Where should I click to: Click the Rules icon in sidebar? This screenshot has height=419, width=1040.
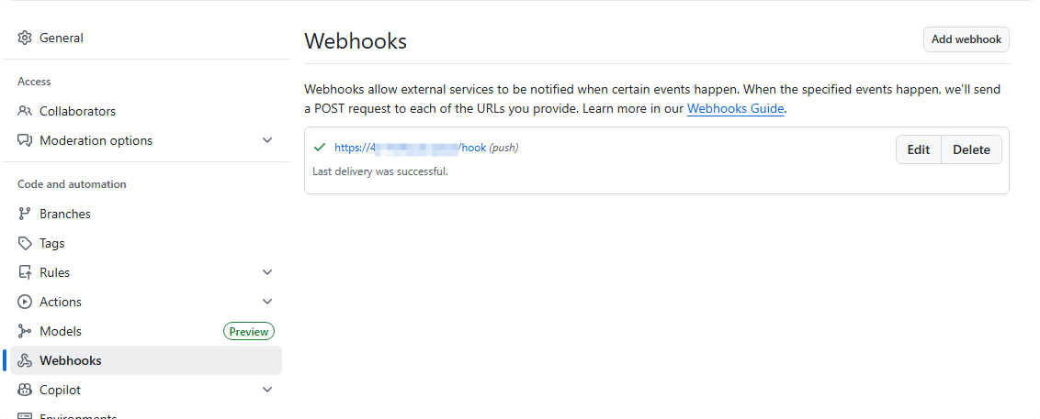click(25, 272)
